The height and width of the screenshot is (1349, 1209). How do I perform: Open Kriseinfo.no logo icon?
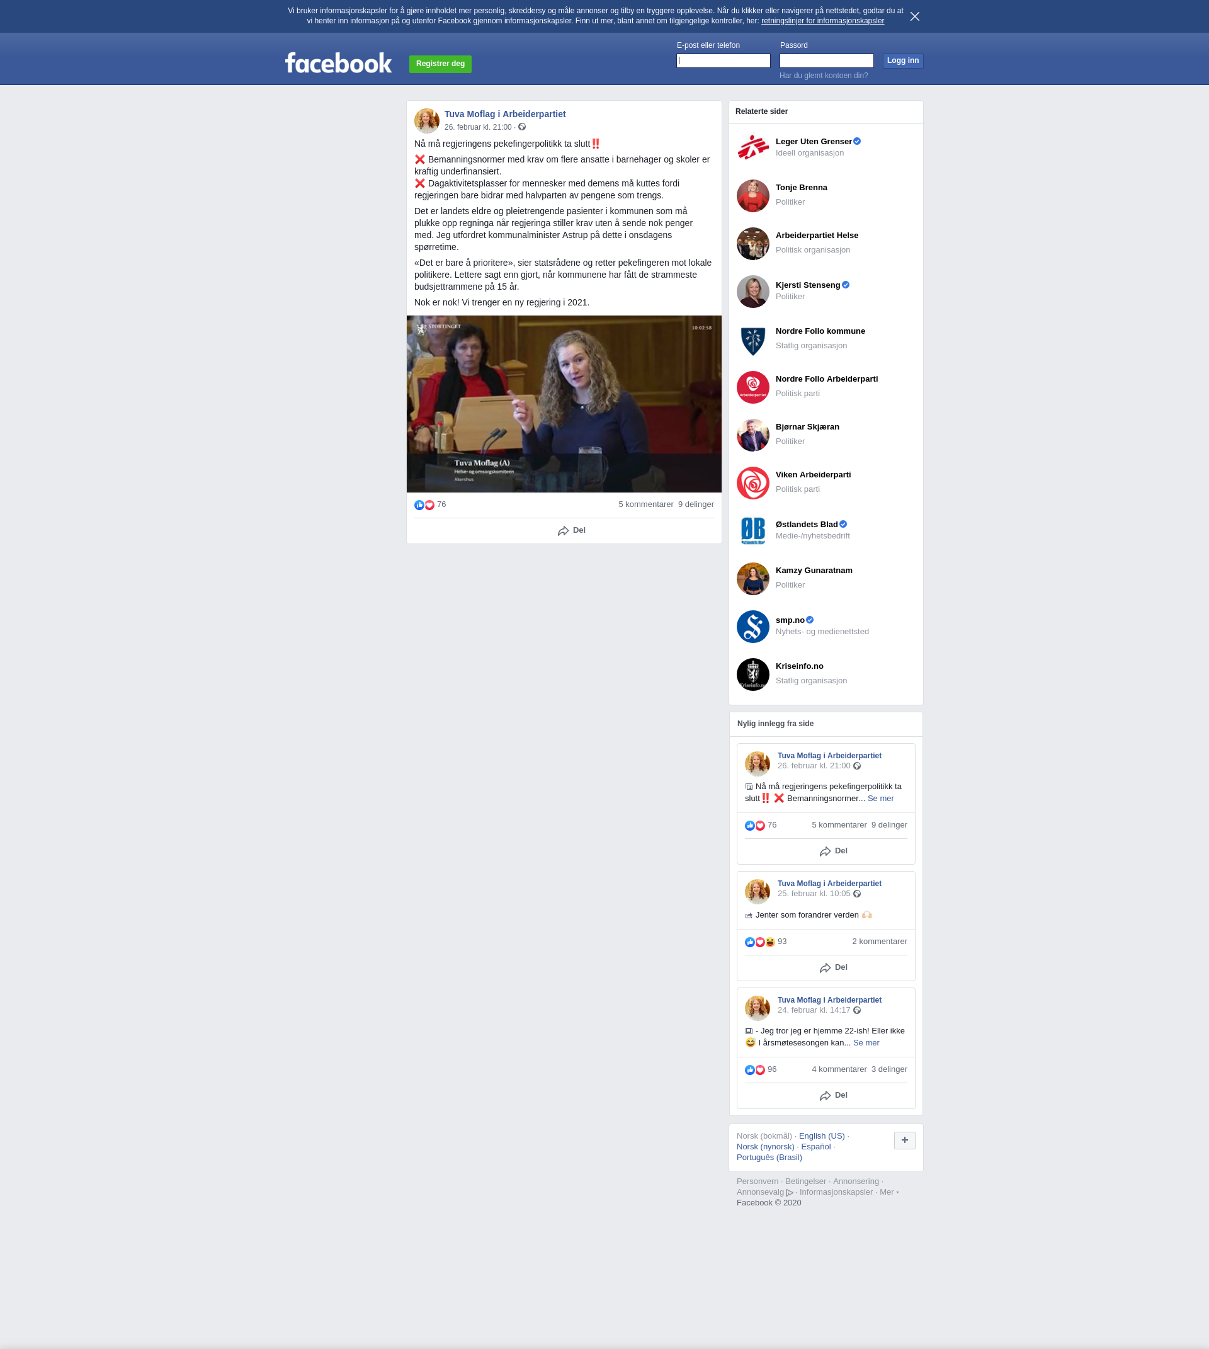(x=752, y=674)
